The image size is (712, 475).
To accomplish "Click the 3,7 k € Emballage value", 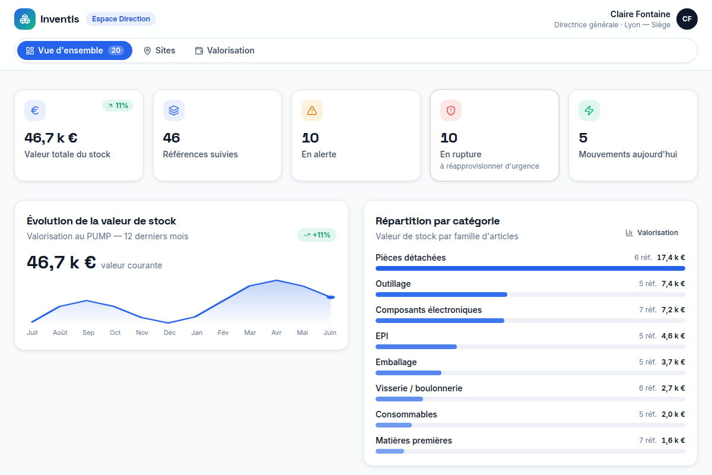I will pyautogui.click(x=673, y=362).
